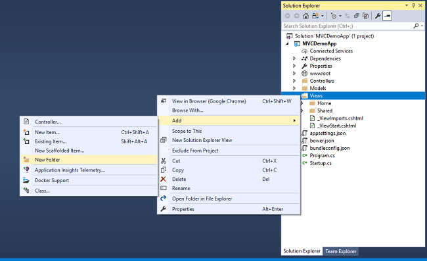This screenshot has width=427, height=261.
Task: Click the Pending Changes Filter clock icon
Action: (x=334, y=16)
